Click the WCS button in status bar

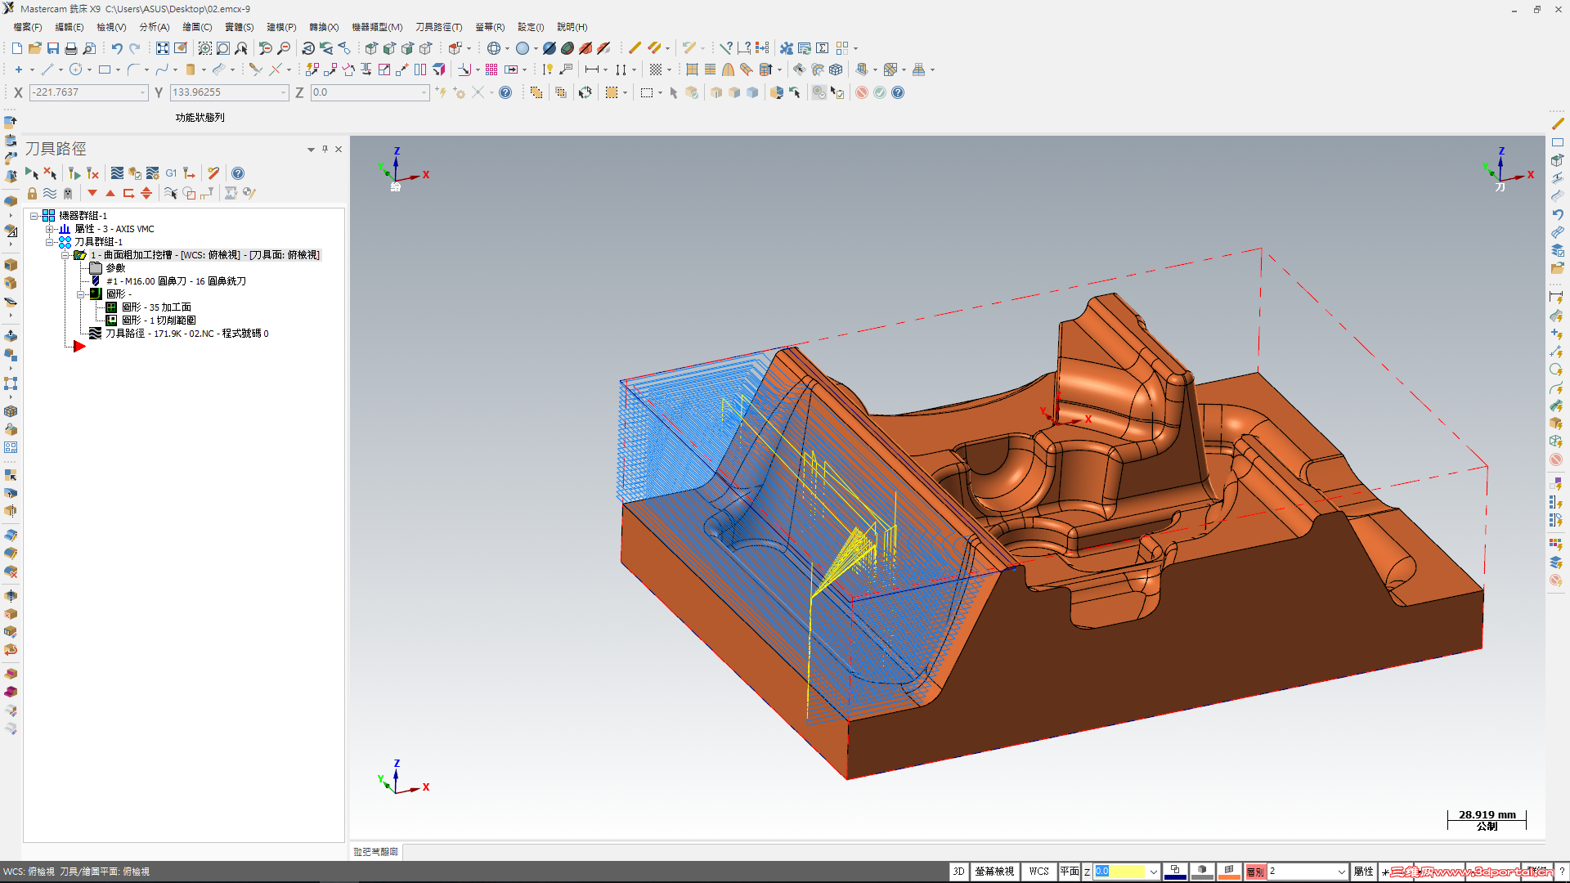tap(1038, 872)
